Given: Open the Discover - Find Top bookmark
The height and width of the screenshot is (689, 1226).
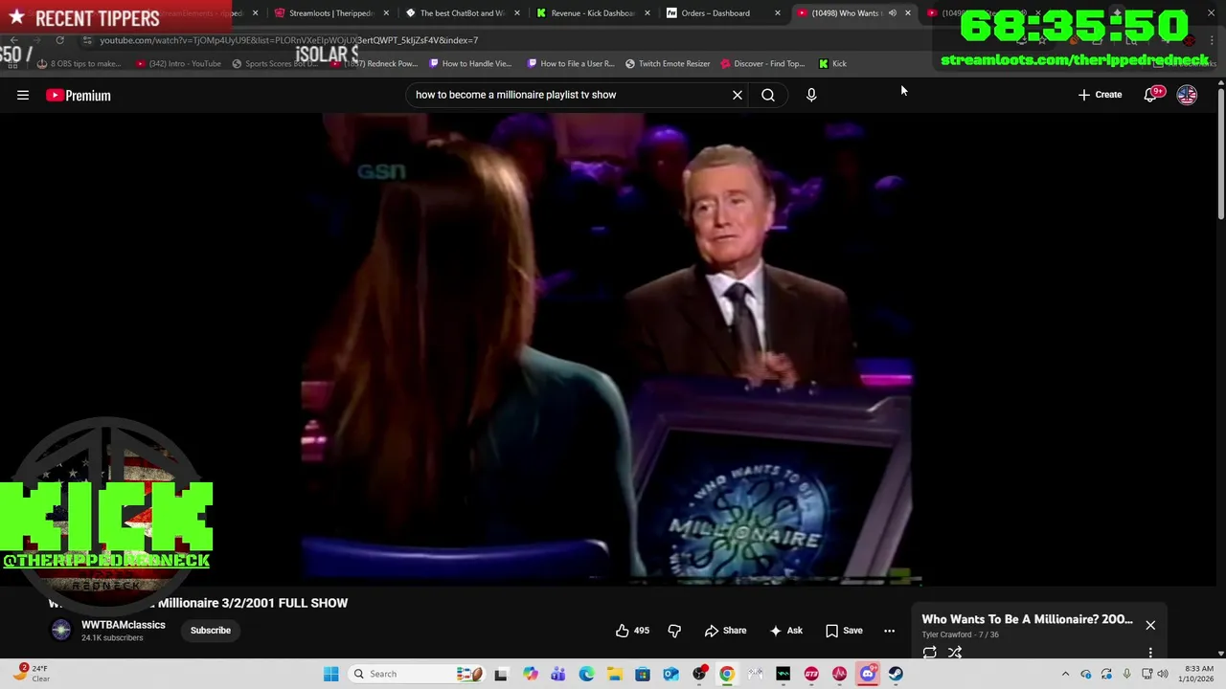Looking at the screenshot, I should pos(762,63).
